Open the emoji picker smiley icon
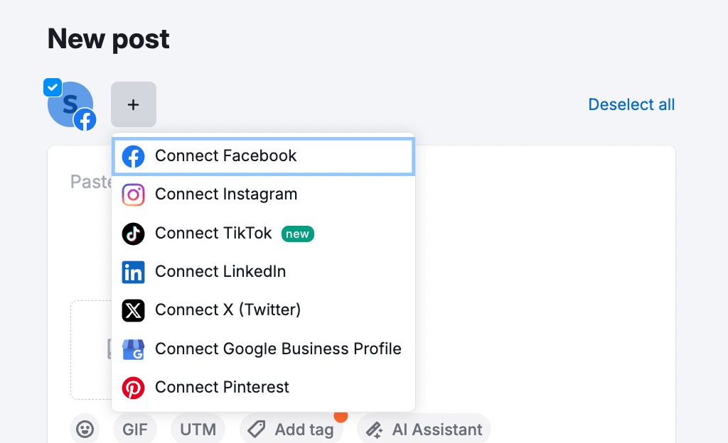Image resolution: width=728 pixels, height=443 pixels. [x=85, y=429]
